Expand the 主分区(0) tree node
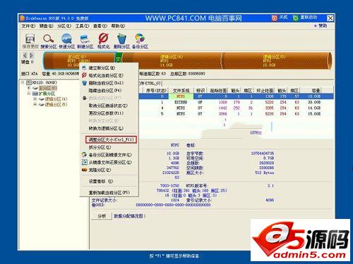This screenshot has height=264, width=353. pyautogui.click(x=29, y=88)
